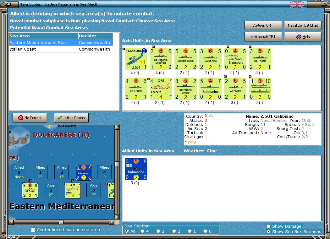330x239 pixels.
Task: Click the Allied 2 sea box section
Action: tap(62, 172)
